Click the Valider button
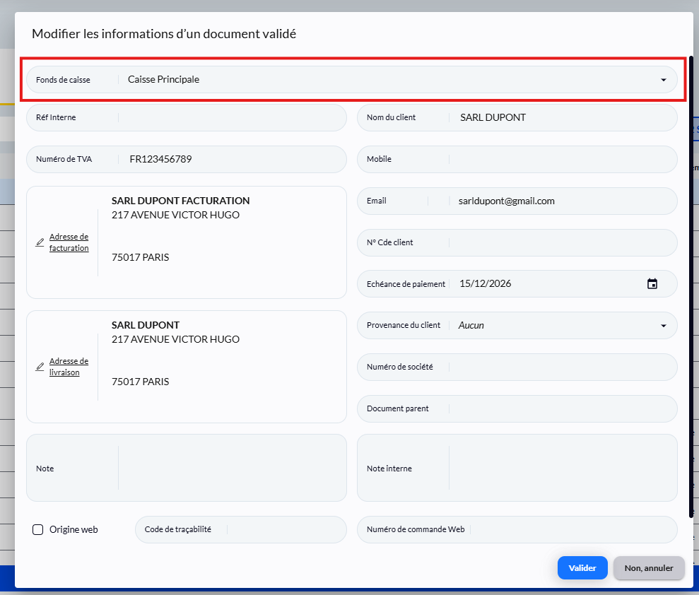This screenshot has width=699, height=595. 582,568
